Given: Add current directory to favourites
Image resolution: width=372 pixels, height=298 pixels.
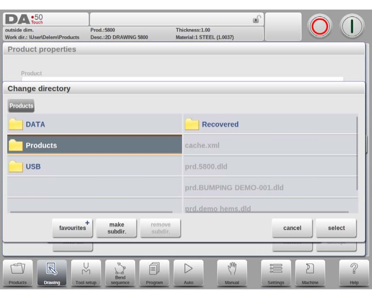Looking at the screenshot, I should tap(73, 228).
